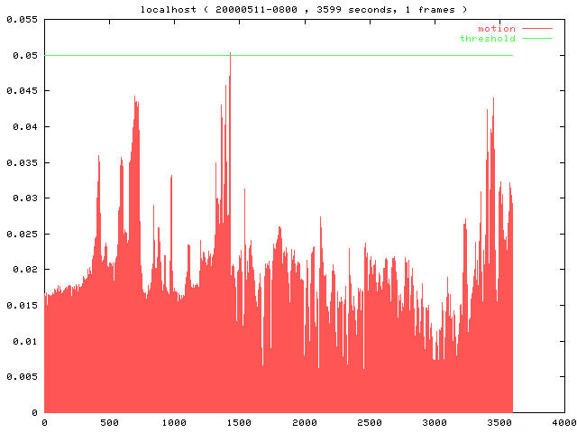Click the x-axis label 2500
Image resolution: width=577 pixels, height=433 pixels.
coord(370,422)
